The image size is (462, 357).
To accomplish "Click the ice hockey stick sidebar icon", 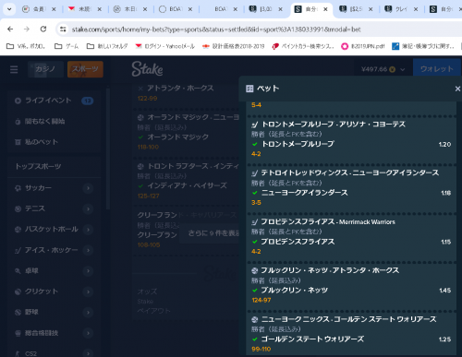I will click(x=18, y=250).
